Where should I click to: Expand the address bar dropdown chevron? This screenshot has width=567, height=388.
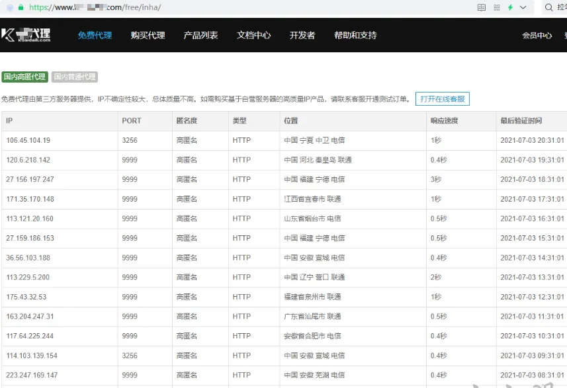tap(523, 7)
